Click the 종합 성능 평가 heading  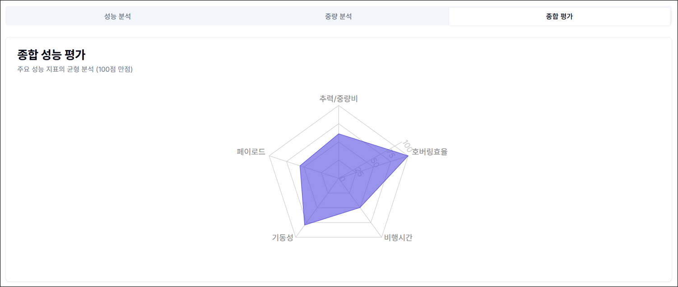tap(51, 55)
